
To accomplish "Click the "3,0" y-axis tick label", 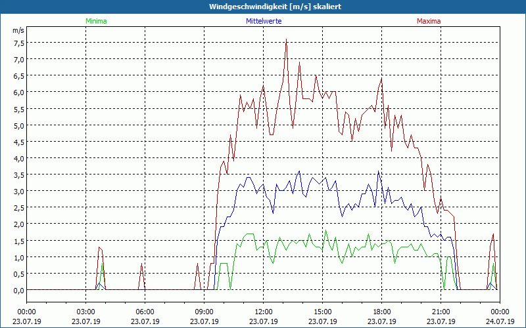I will click(18, 192).
